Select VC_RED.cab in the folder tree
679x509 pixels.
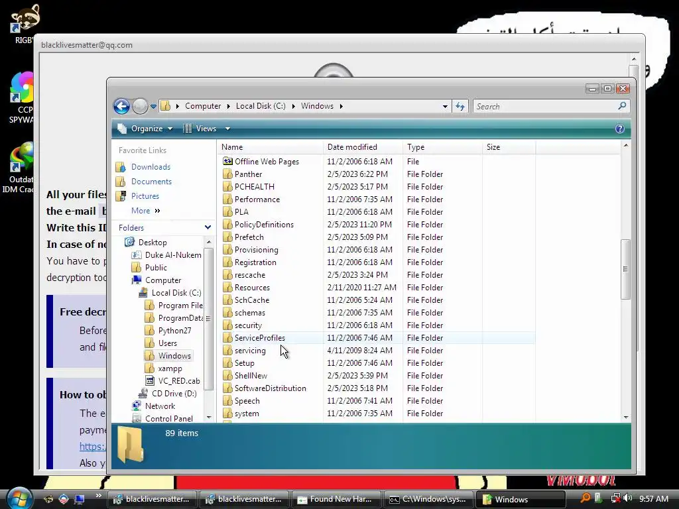point(179,381)
